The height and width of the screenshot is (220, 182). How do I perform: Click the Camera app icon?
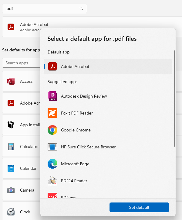[11, 190]
